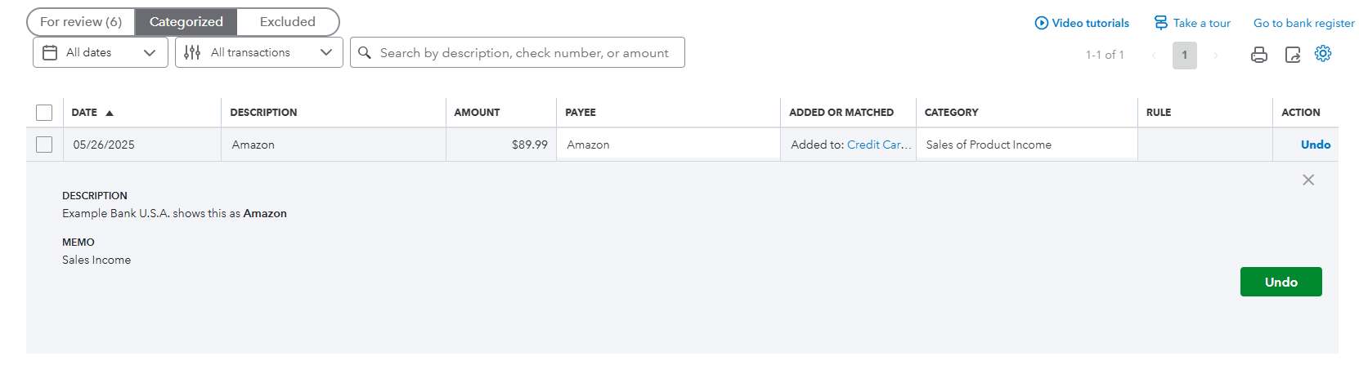
Task: Click the Credit Card account link
Action: coord(878,145)
